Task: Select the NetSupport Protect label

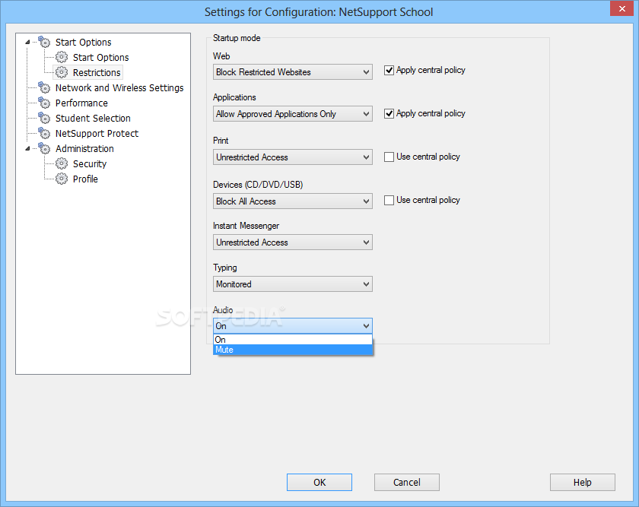Action: click(97, 133)
